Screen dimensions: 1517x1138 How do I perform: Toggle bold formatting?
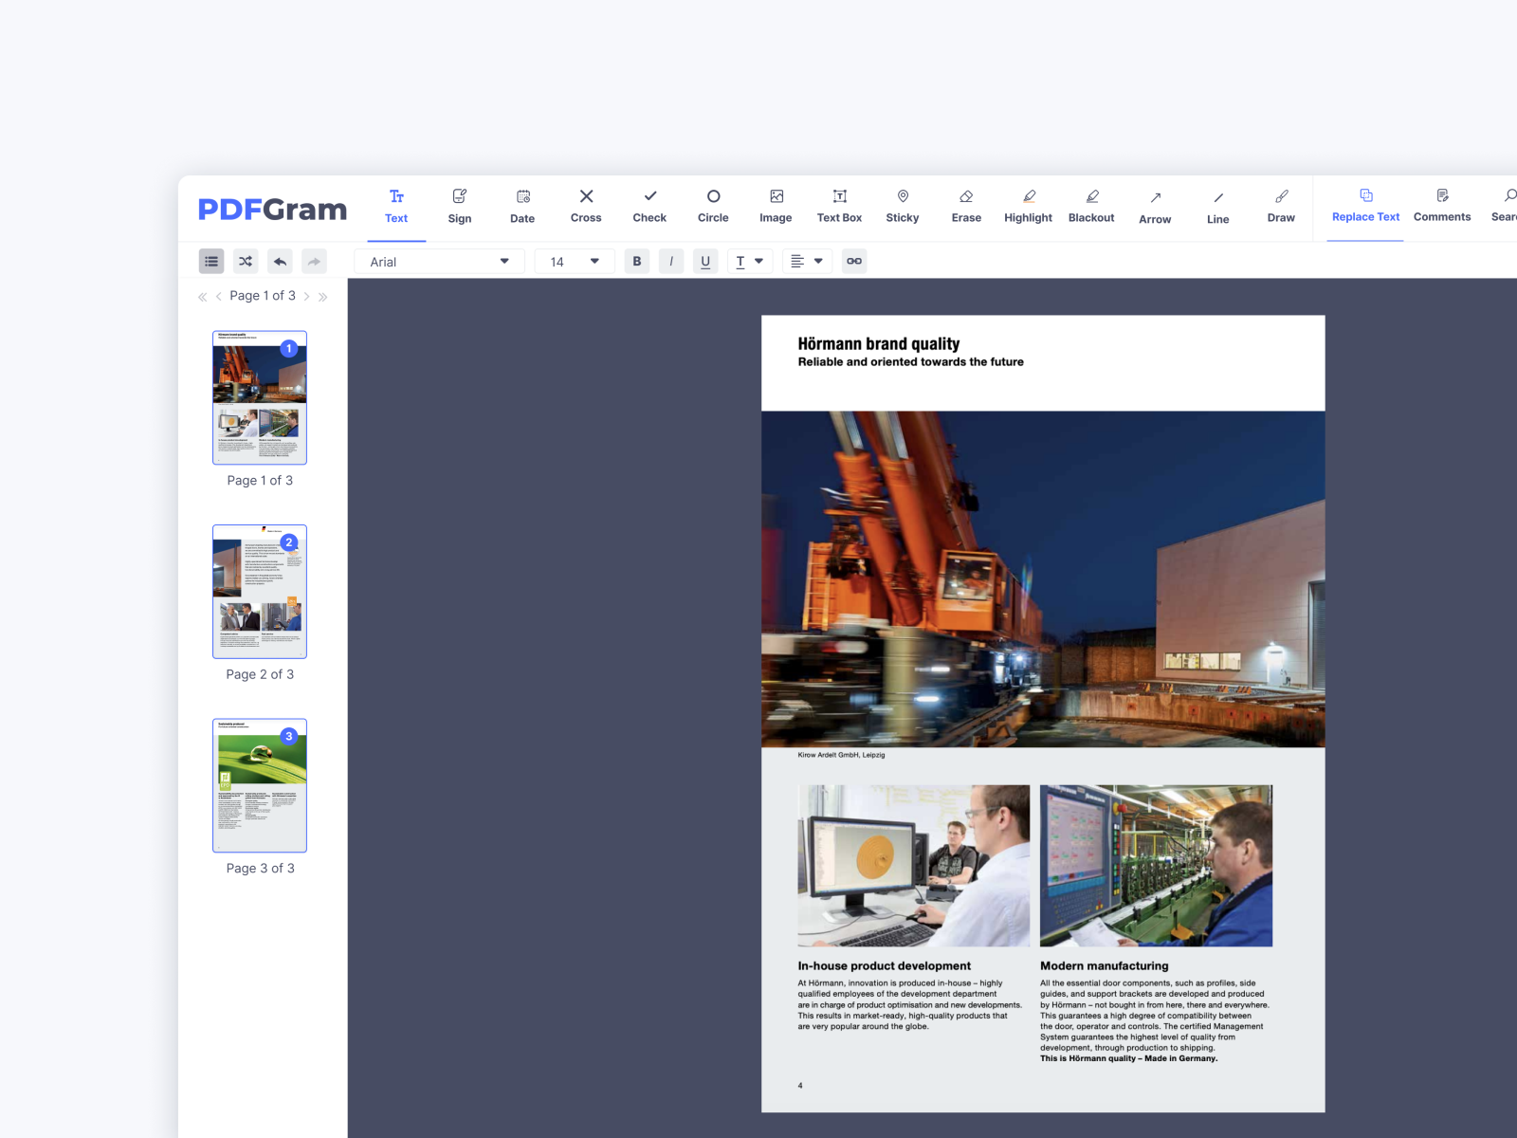click(x=637, y=262)
